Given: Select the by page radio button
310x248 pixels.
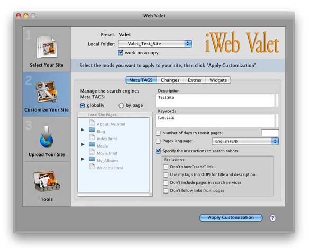Looking at the screenshot, I should 121,106.
